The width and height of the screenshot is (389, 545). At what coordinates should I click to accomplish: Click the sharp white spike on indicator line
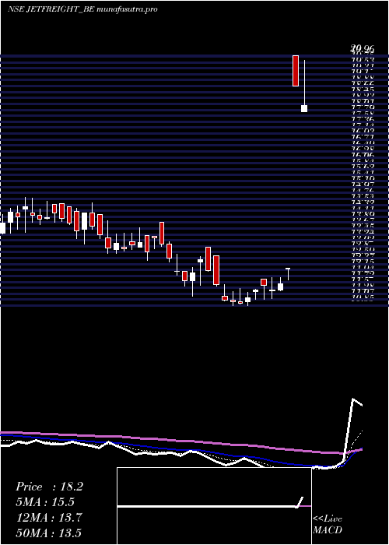[x=353, y=431]
